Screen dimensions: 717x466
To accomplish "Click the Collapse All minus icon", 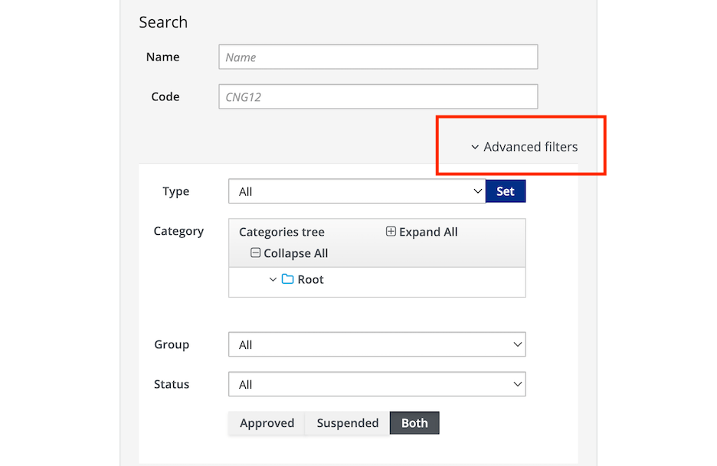I will point(256,253).
